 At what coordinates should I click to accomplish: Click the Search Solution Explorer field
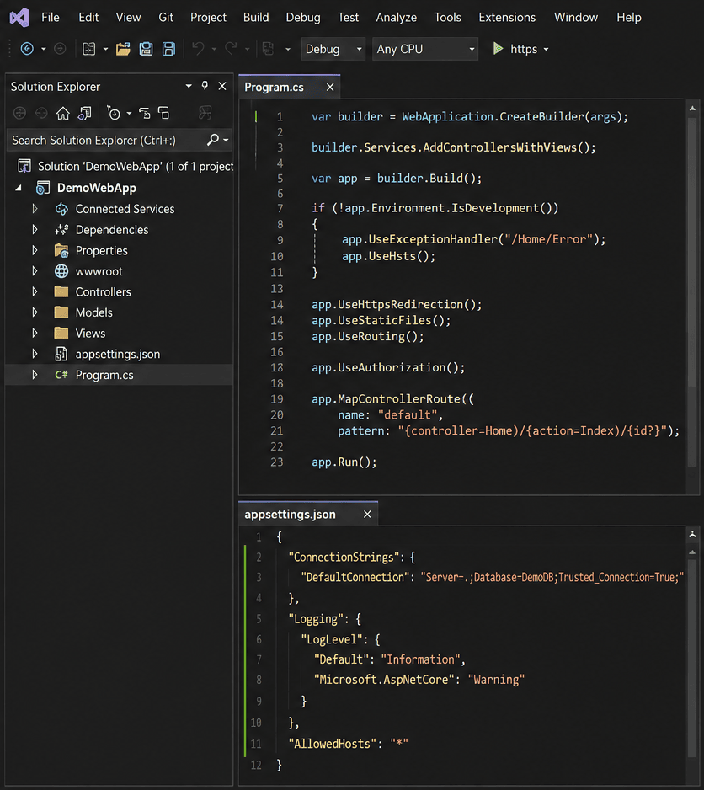[x=120, y=140]
